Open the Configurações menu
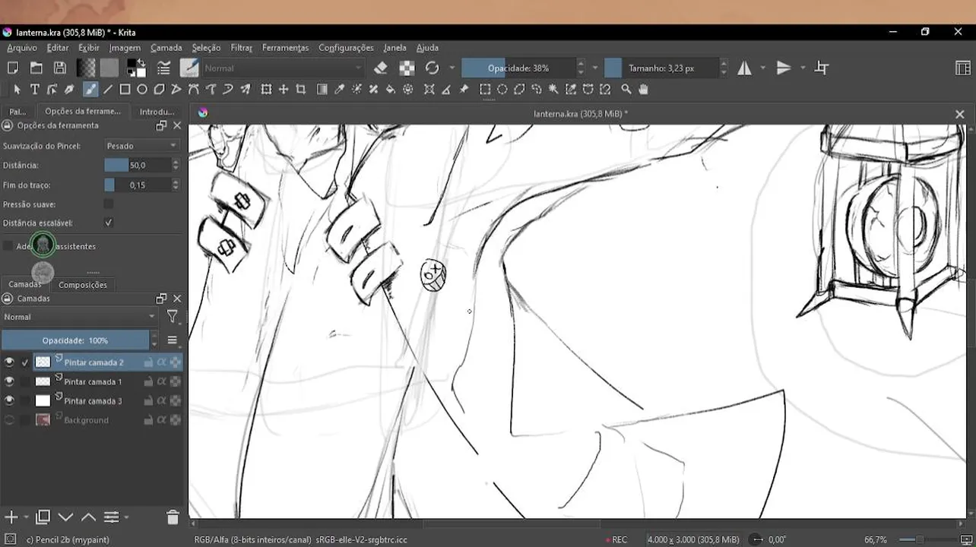Viewport: 976px width, 547px height. pos(346,48)
